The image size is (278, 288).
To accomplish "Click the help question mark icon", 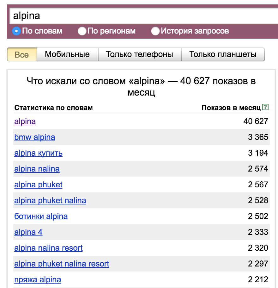I will (x=266, y=107).
